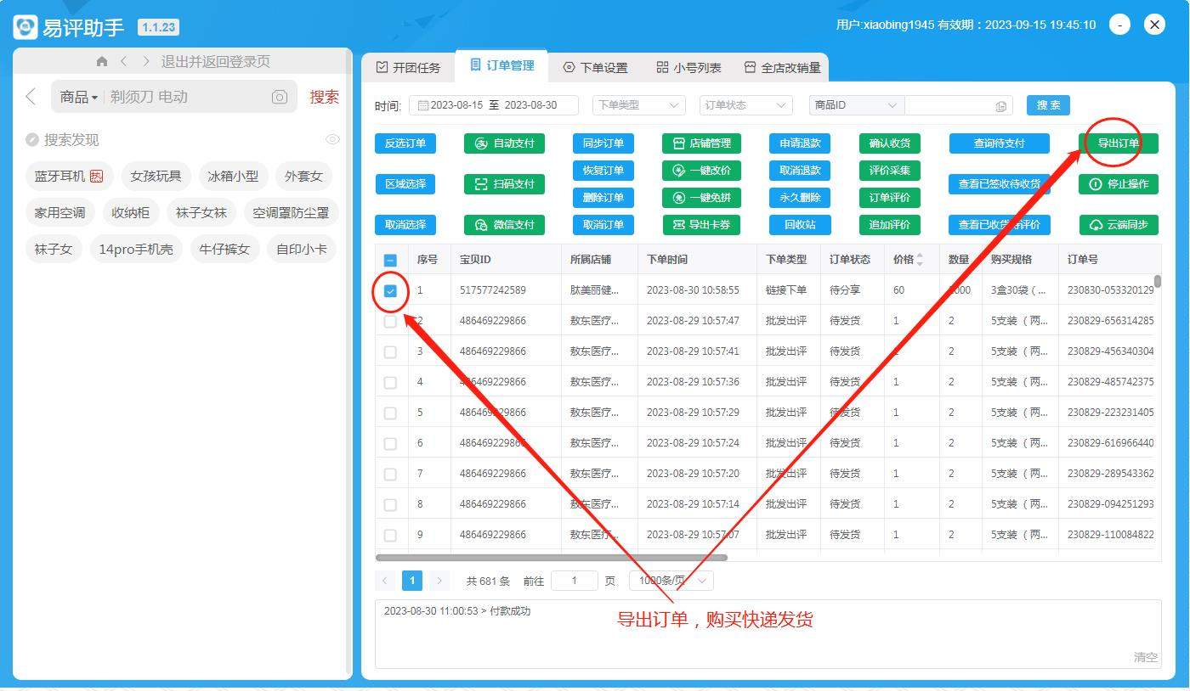Go back with the left chevron near home

point(123,61)
